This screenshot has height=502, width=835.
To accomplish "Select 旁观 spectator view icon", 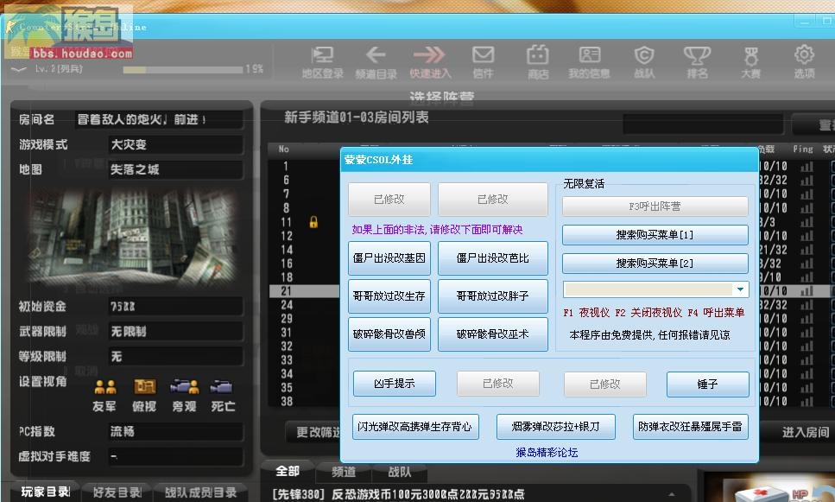I will pyautogui.click(x=184, y=387).
